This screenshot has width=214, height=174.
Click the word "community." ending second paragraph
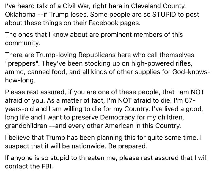tap(23, 43)
